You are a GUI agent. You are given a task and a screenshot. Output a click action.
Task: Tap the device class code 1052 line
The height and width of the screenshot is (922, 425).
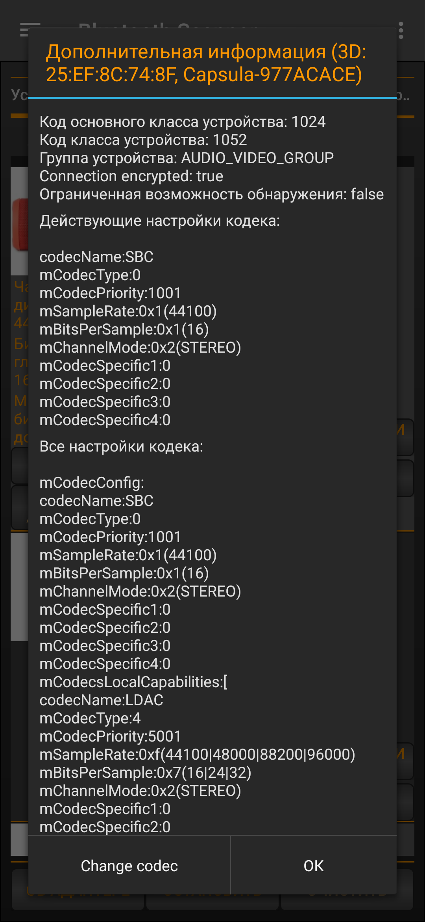pyautogui.click(x=143, y=140)
